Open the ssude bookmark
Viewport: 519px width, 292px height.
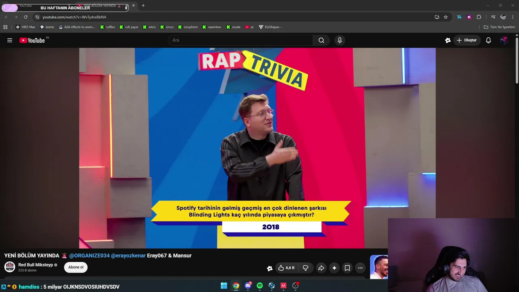234,27
